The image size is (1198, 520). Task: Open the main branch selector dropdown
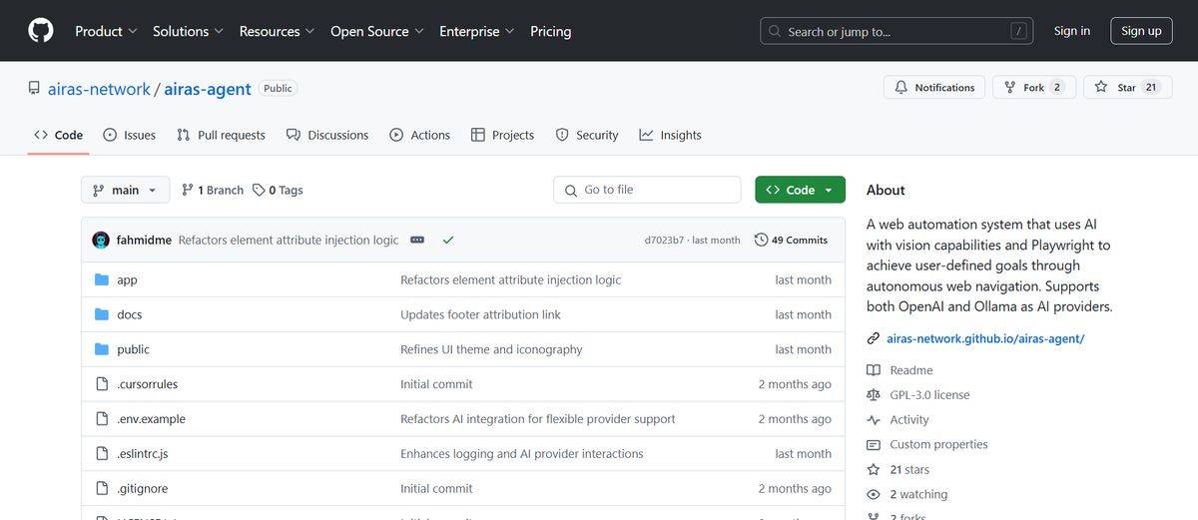(x=125, y=190)
